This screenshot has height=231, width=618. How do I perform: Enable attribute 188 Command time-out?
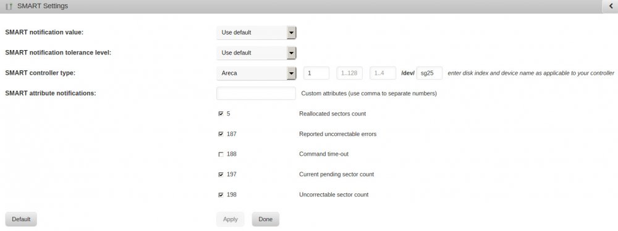pos(221,154)
